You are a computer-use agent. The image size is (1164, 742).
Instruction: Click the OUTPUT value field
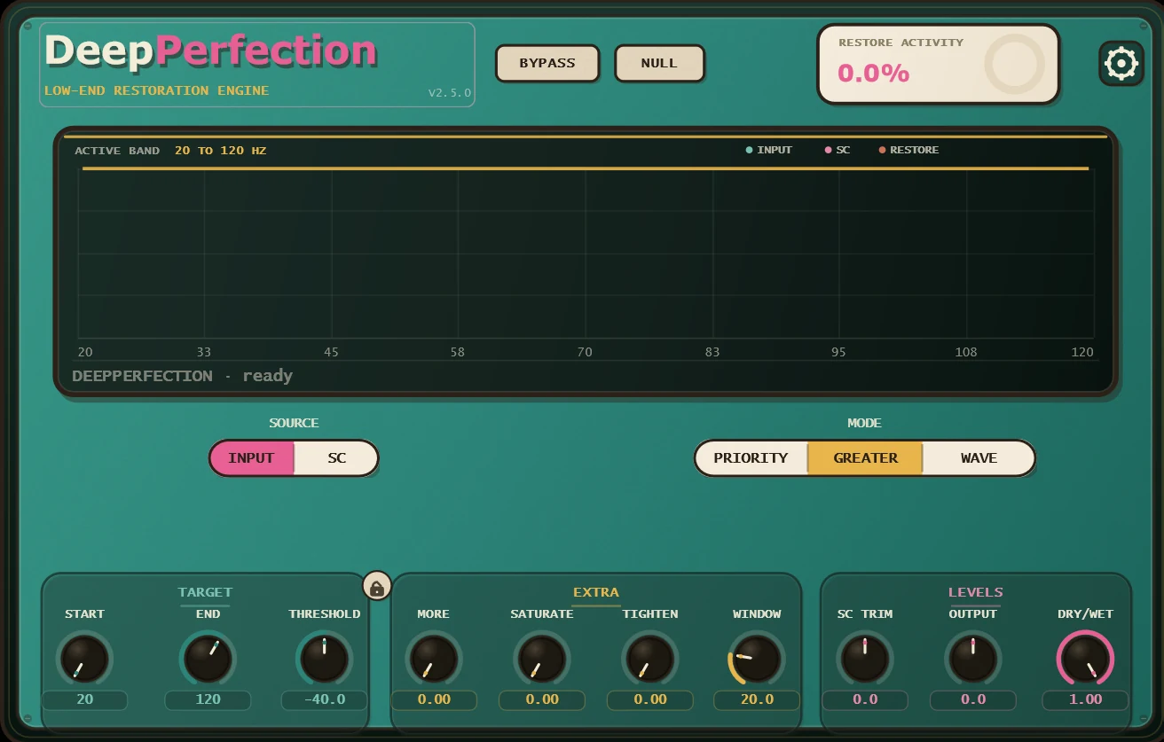click(x=973, y=699)
